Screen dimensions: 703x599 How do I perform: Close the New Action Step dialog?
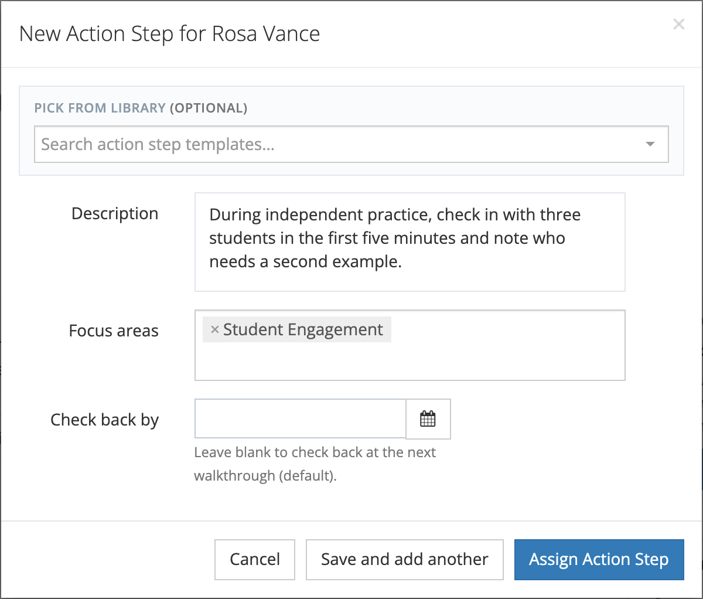(x=678, y=24)
